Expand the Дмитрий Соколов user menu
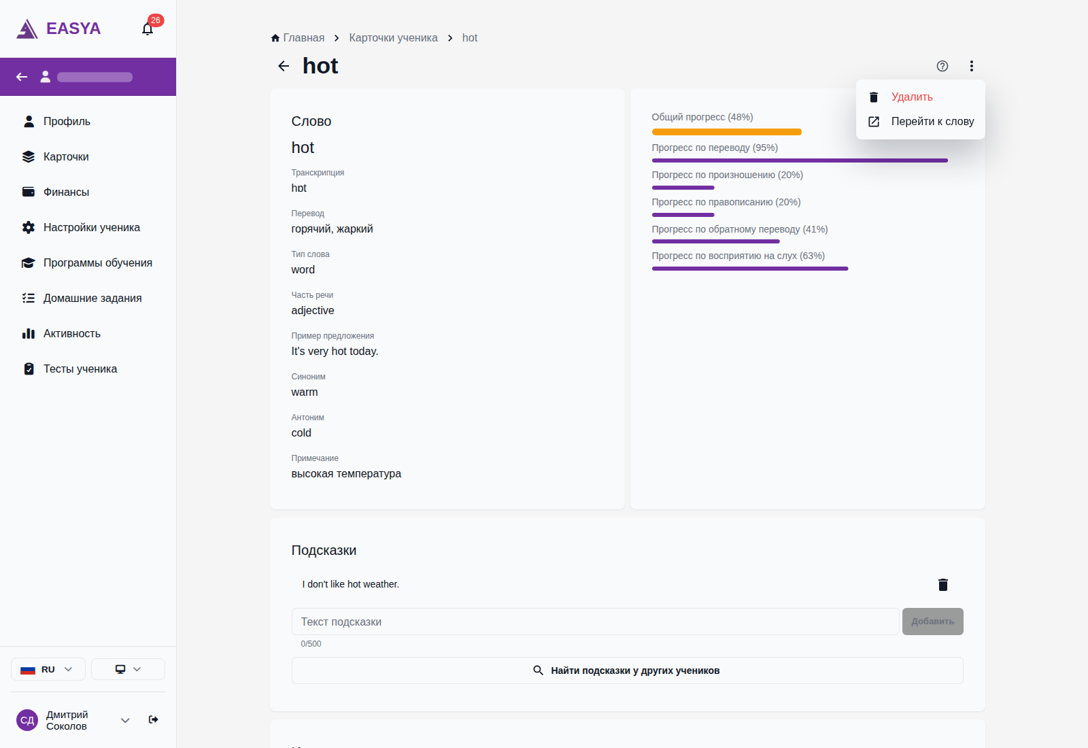Image resolution: width=1088 pixels, height=748 pixels. pos(125,720)
